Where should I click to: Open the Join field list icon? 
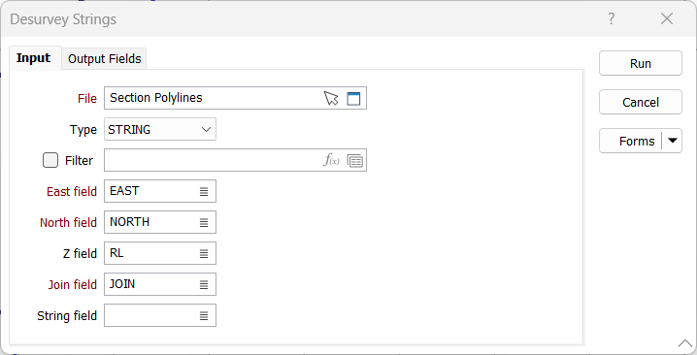tap(204, 285)
